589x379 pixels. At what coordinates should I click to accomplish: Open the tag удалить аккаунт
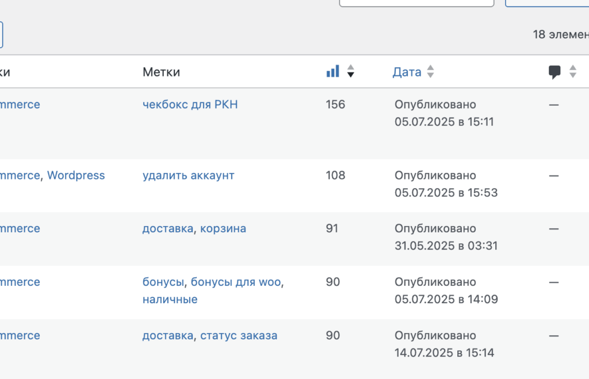pyautogui.click(x=188, y=175)
